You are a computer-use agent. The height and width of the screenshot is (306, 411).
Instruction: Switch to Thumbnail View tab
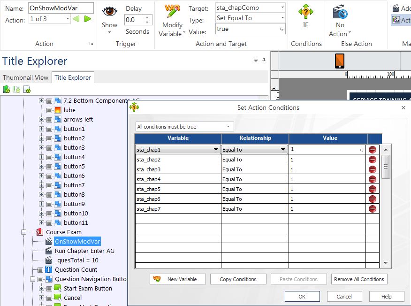[25, 77]
